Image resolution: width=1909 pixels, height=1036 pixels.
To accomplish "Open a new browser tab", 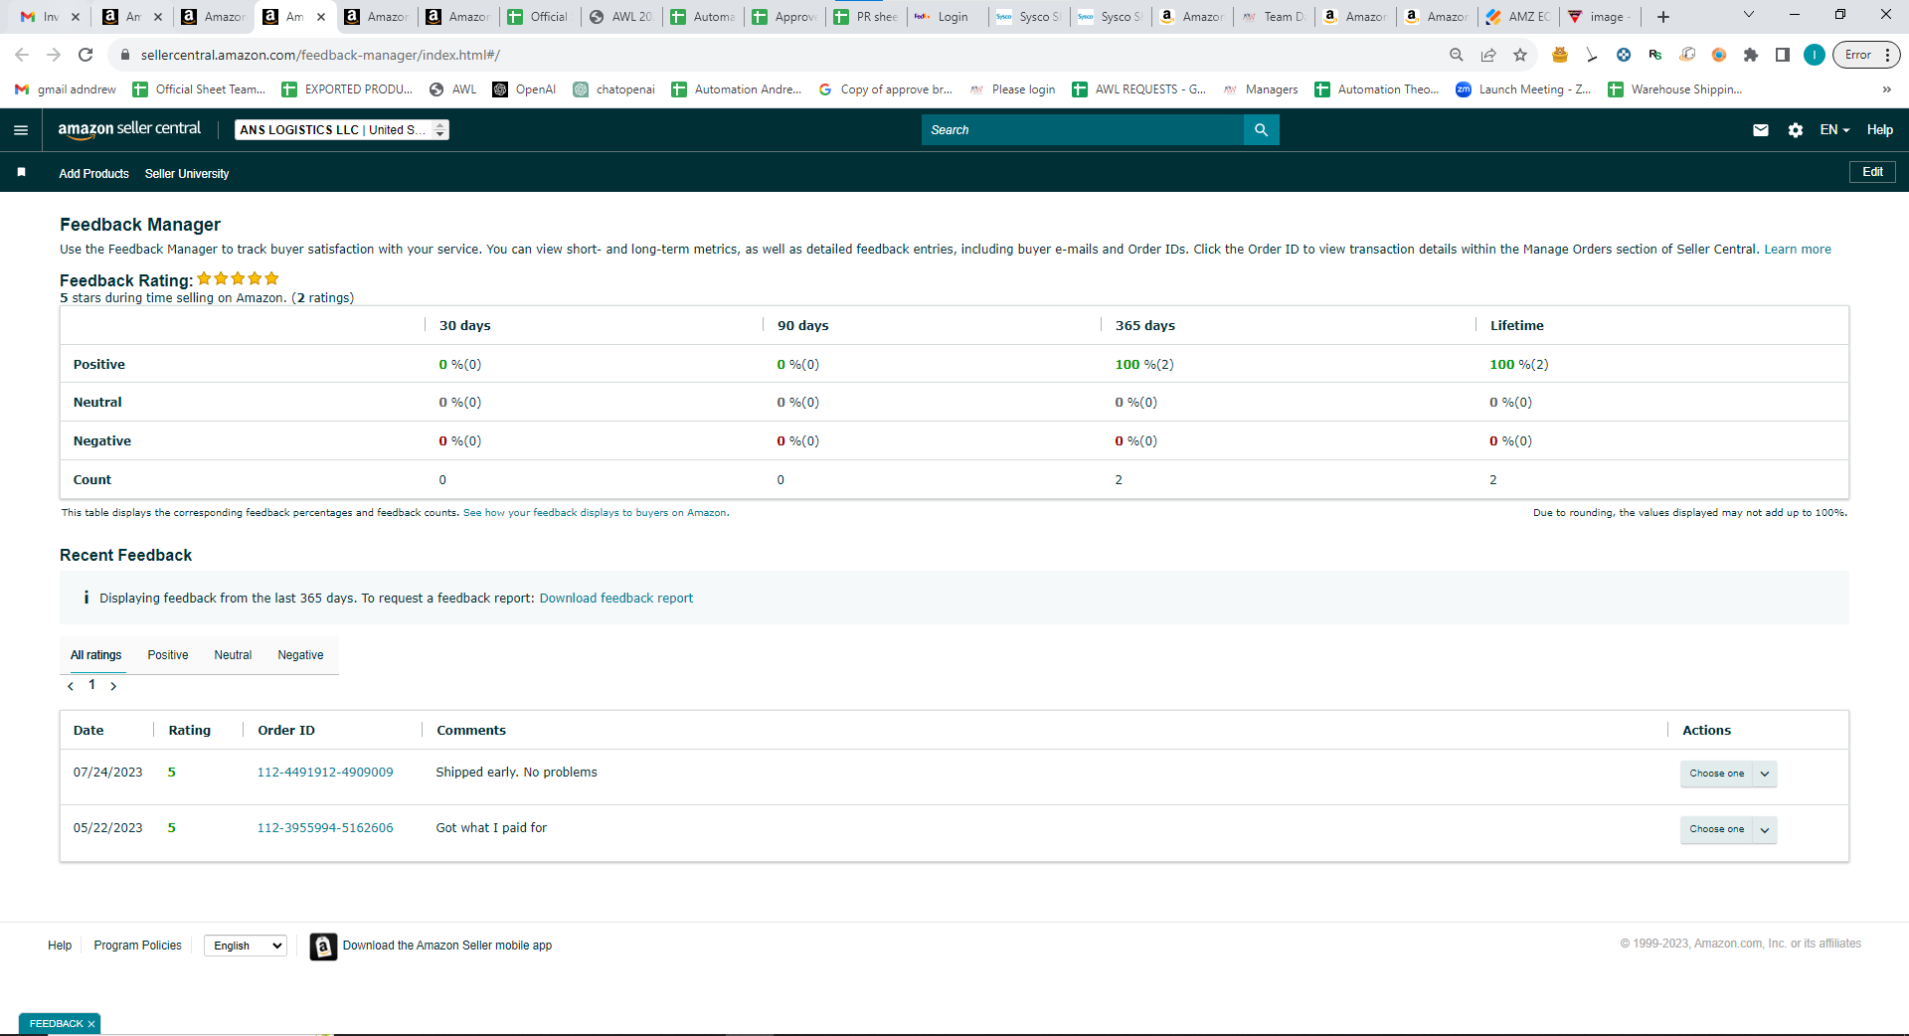I will [1663, 17].
